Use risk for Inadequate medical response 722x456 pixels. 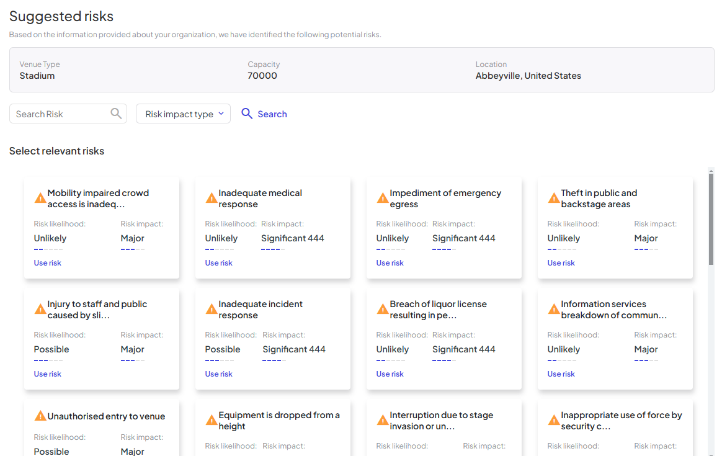[219, 262]
